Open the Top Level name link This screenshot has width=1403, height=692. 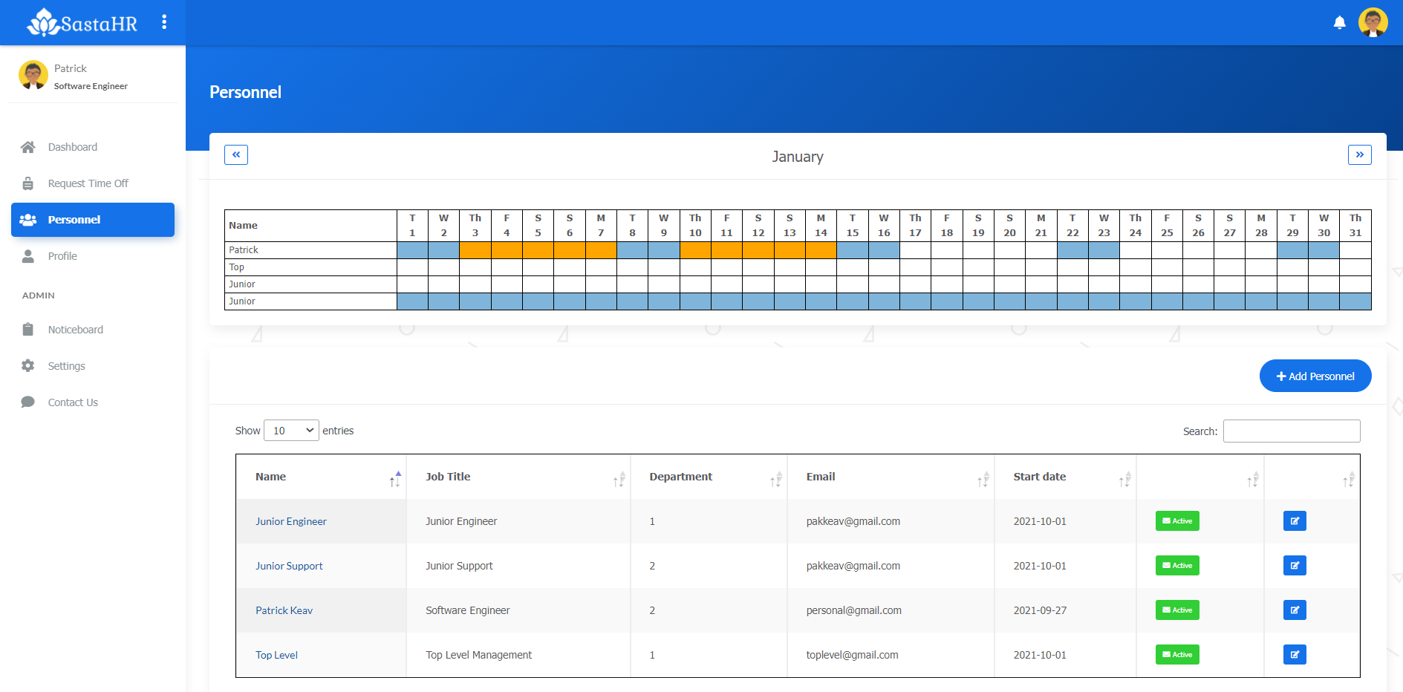tap(276, 655)
